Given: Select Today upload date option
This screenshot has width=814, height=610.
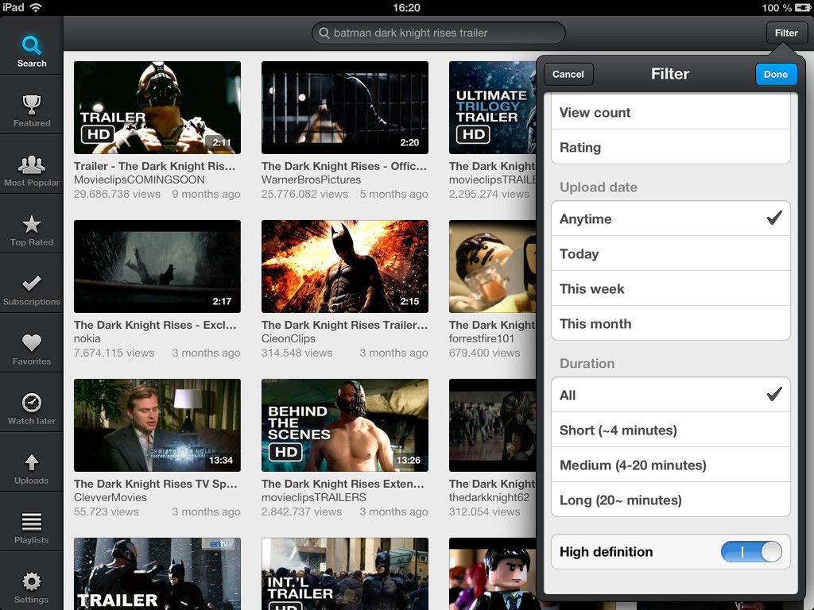Looking at the screenshot, I should pyautogui.click(x=671, y=253).
